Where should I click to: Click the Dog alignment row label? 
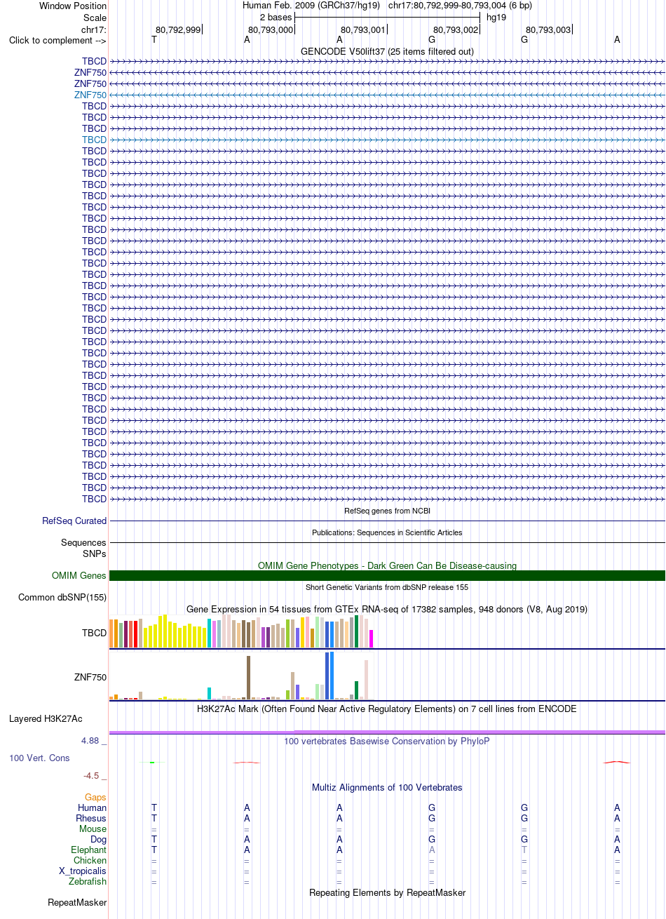tap(98, 840)
